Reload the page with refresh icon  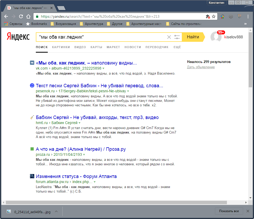(21, 16)
